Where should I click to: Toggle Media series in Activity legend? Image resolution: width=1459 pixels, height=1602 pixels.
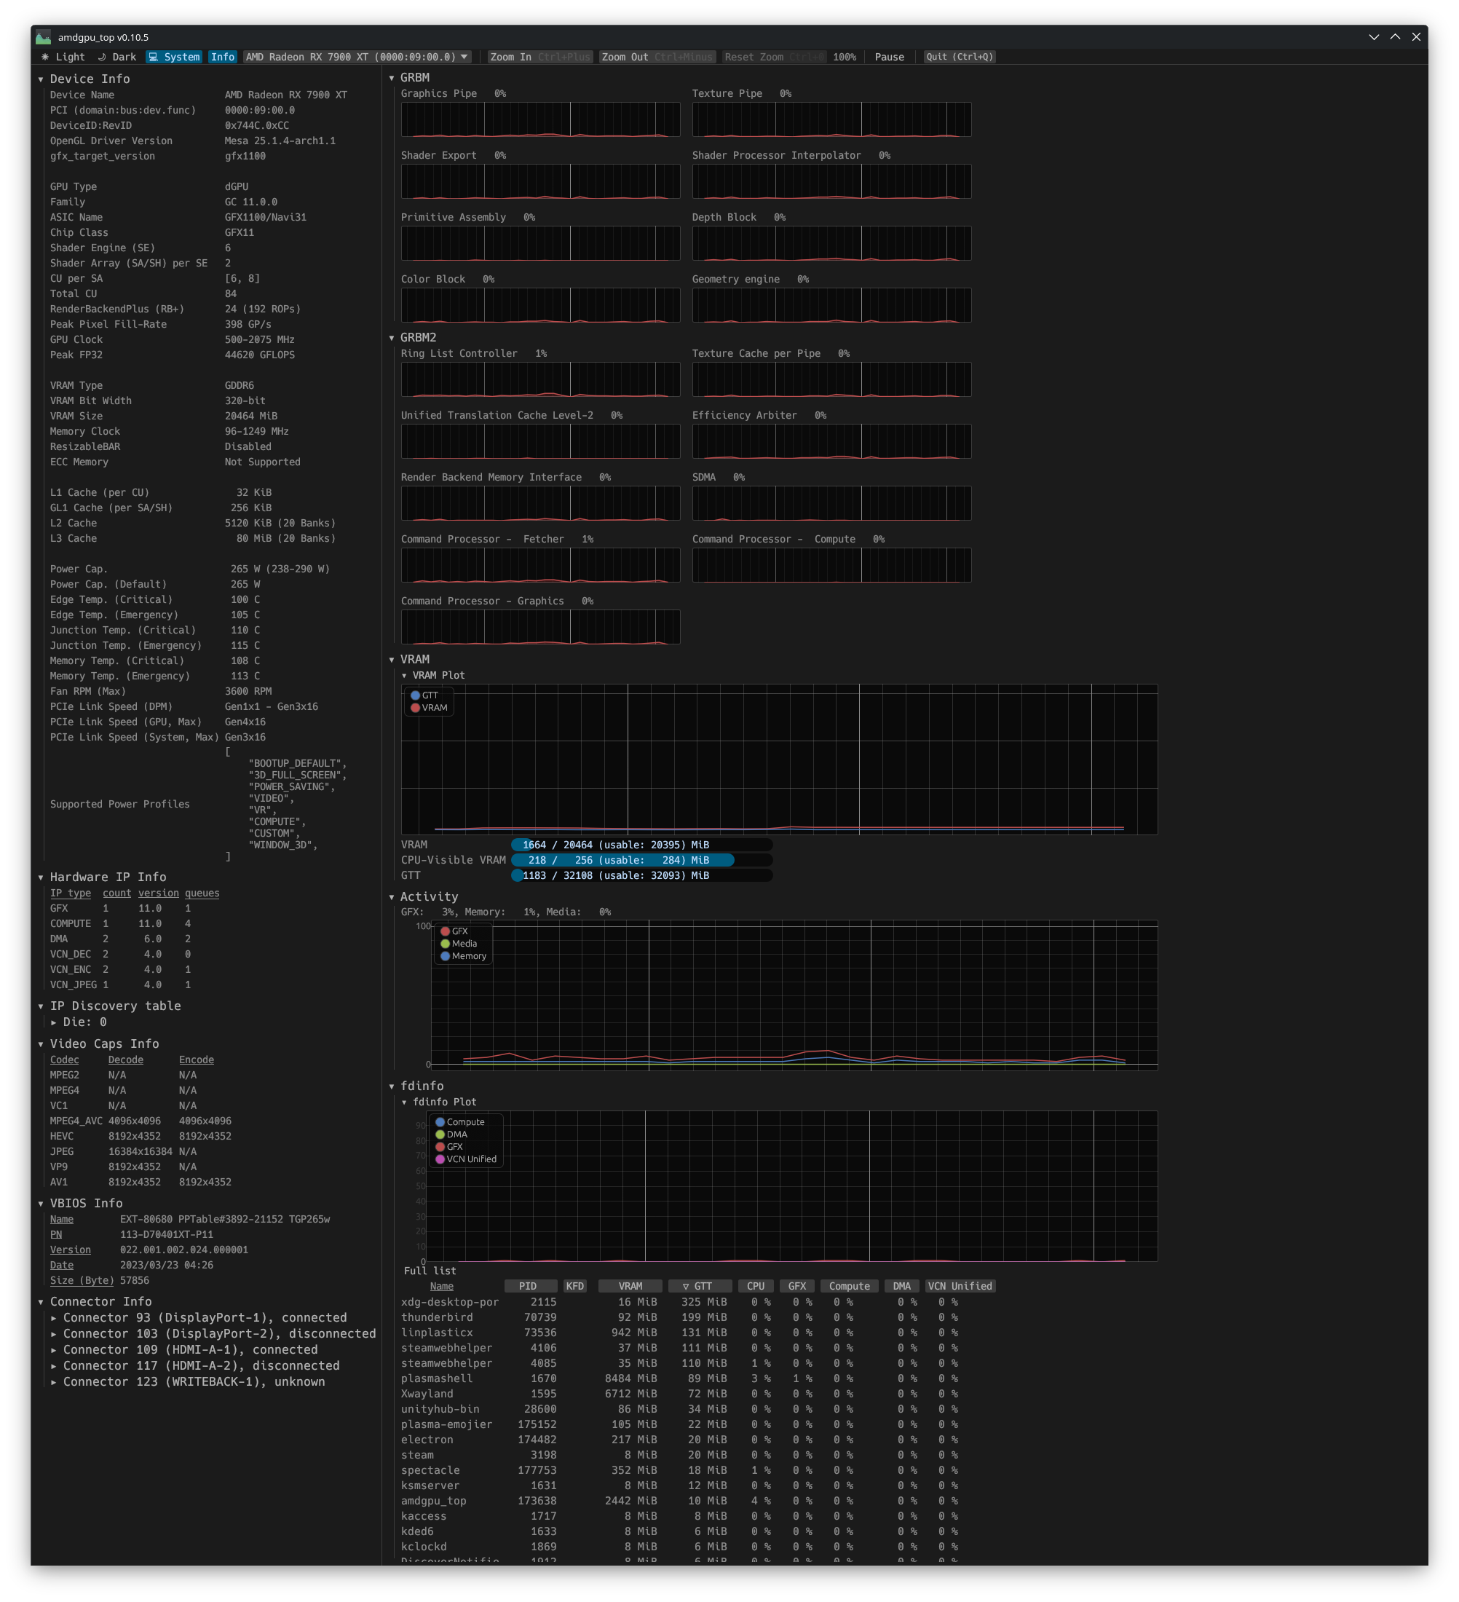(x=459, y=944)
